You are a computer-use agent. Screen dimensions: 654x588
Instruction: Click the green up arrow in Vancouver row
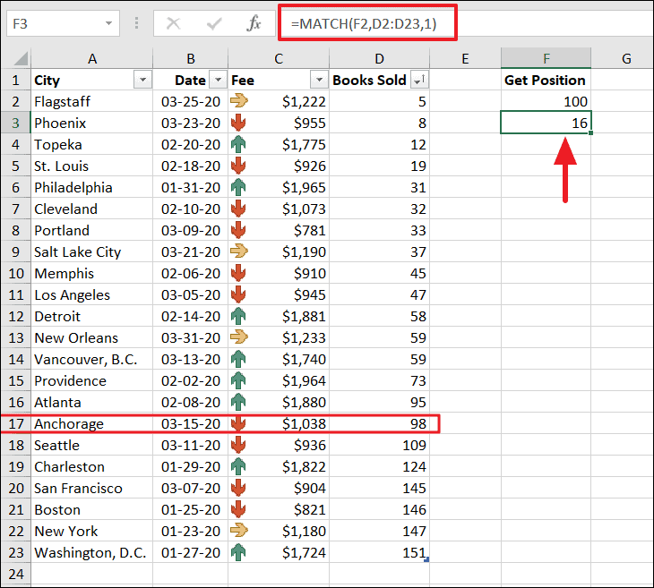(238, 359)
